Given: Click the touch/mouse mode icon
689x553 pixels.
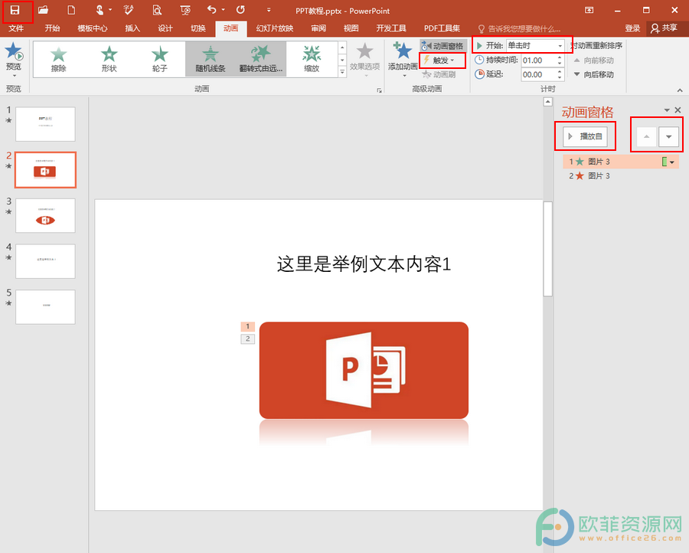Looking at the screenshot, I should click(x=100, y=10).
